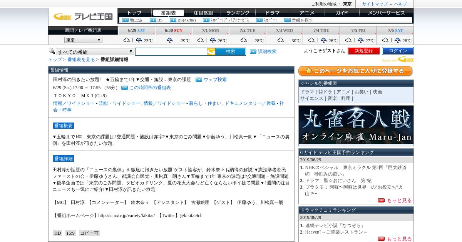
Task: Click the 検索 search button
Action: click(231, 51)
